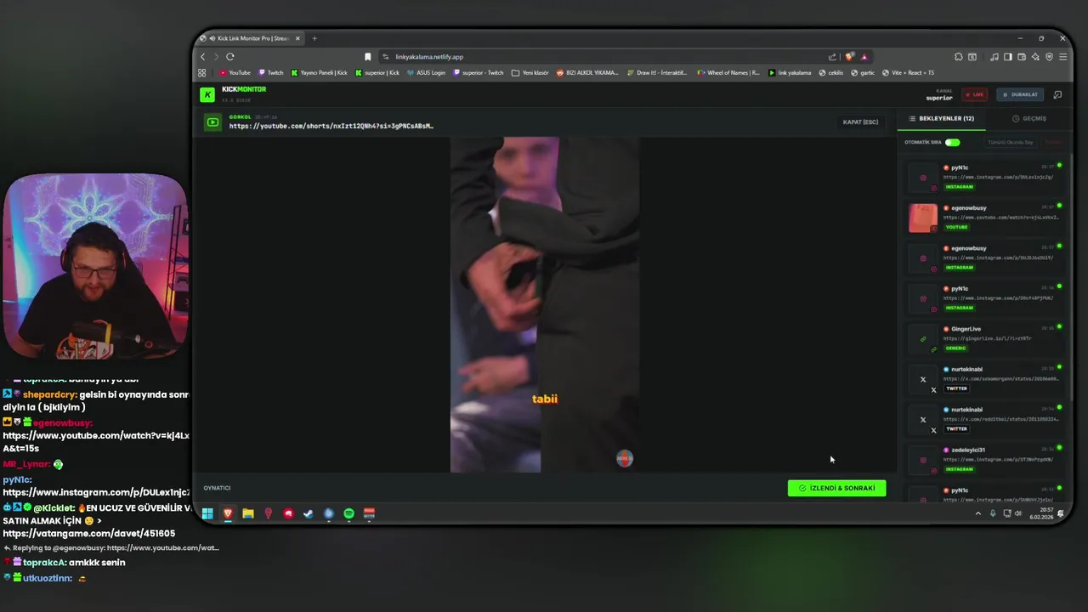Click the GENERIC tag under GingerLive

point(955,348)
